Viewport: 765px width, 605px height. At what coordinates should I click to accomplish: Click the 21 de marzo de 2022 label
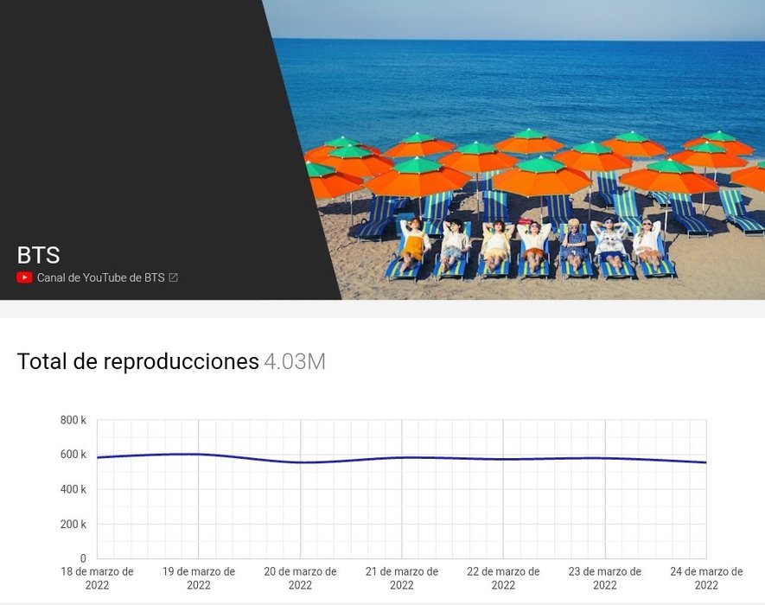[402, 578]
